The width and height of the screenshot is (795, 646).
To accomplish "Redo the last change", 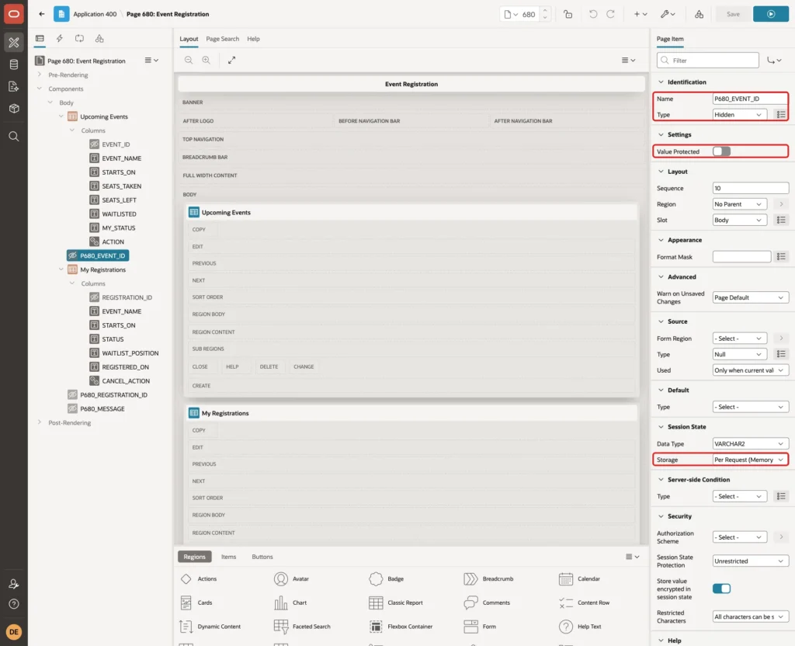I will 610,14.
